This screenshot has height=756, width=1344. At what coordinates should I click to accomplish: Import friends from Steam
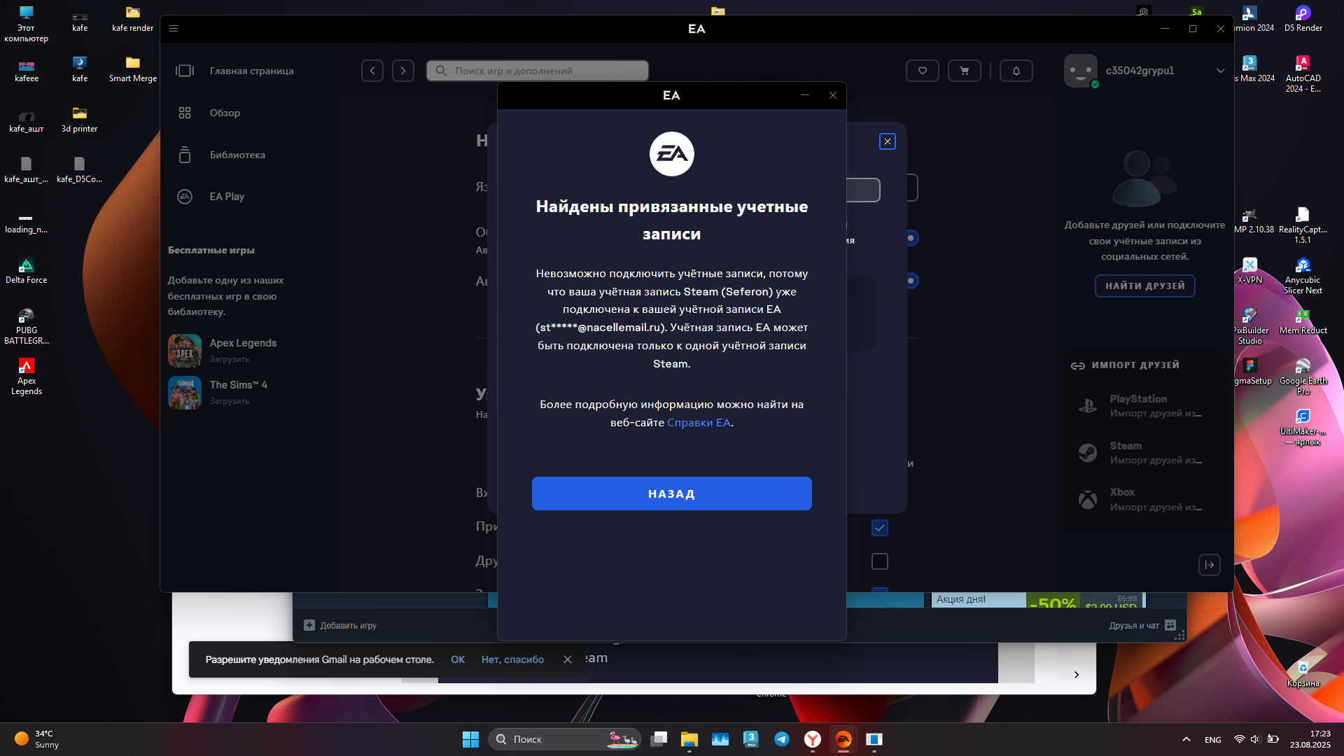tap(1144, 452)
